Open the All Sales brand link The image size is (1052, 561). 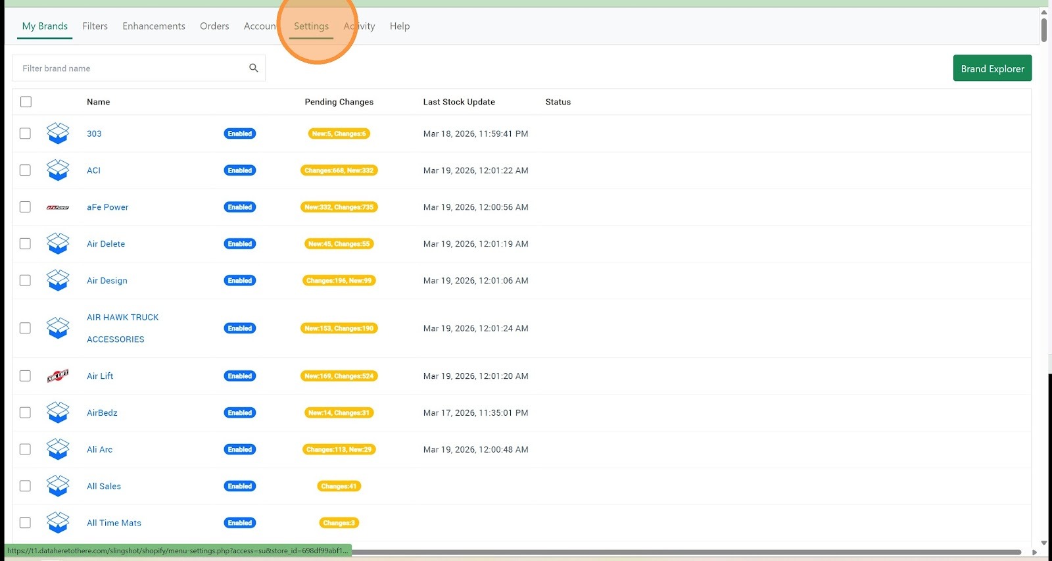[104, 487]
